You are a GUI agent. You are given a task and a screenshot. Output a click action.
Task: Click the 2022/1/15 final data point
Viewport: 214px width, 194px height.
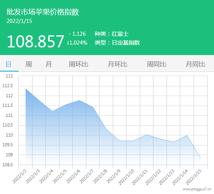pyautogui.click(x=200, y=158)
